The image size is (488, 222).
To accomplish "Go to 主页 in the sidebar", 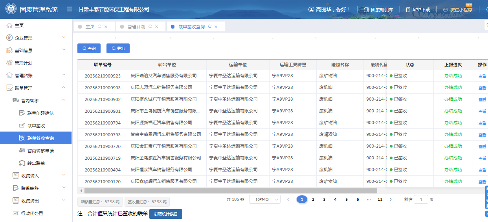I will (x=19, y=25).
